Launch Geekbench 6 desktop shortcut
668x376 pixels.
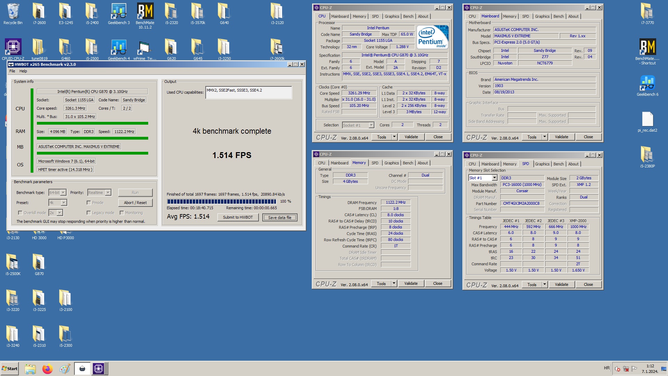(x=647, y=86)
